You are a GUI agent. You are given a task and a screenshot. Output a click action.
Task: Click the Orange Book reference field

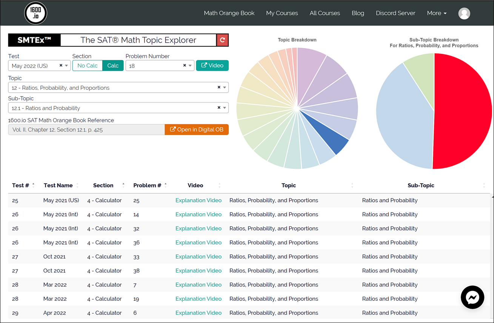pos(86,130)
